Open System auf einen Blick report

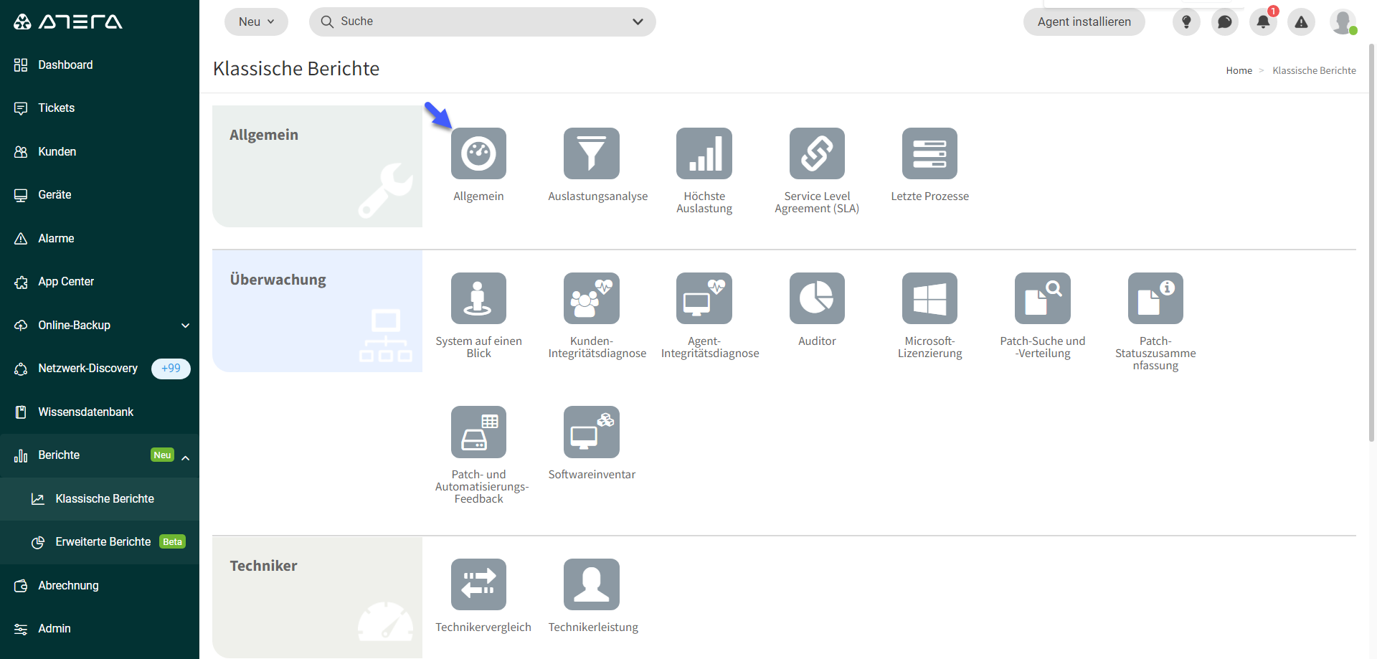tap(478, 298)
